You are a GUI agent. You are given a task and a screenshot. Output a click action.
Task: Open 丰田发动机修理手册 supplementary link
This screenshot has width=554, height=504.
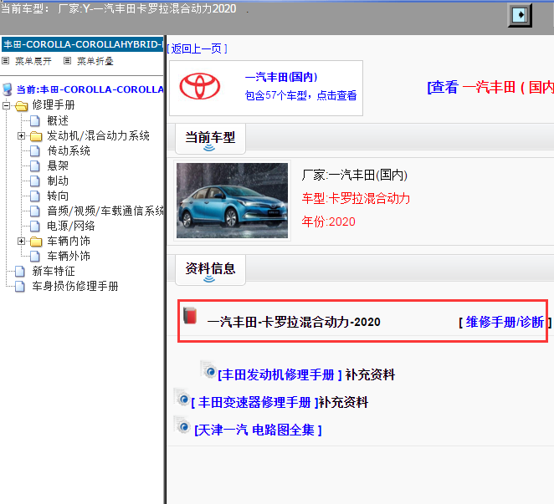pos(280,374)
